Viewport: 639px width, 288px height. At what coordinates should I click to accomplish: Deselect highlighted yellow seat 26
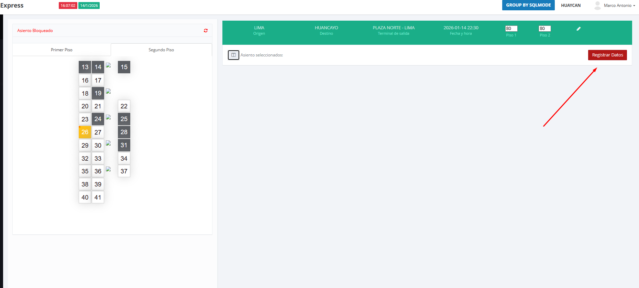point(85,132)
